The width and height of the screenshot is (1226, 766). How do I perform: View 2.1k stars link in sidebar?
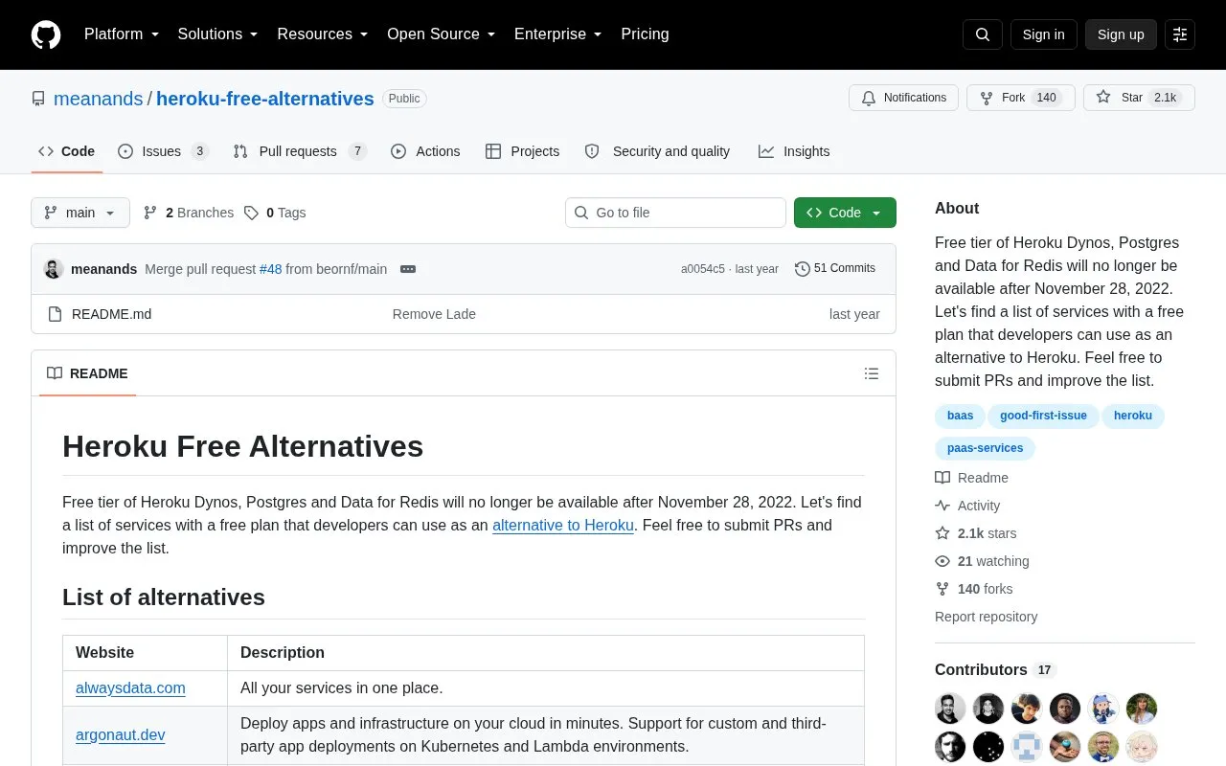(x=976, y=533)
